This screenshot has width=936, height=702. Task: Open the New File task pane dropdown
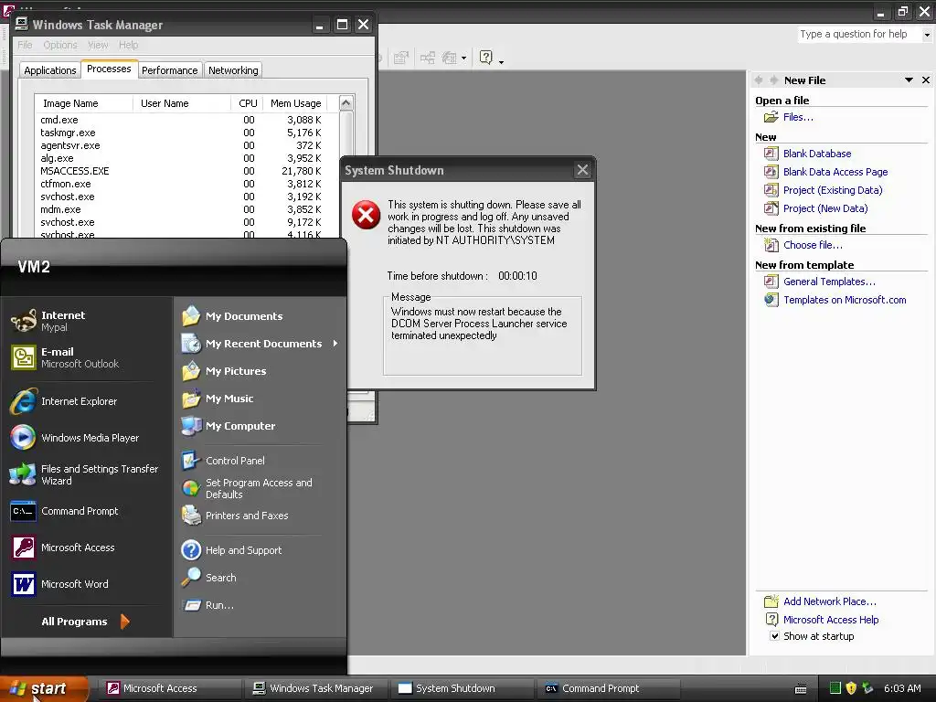(909, 80)
